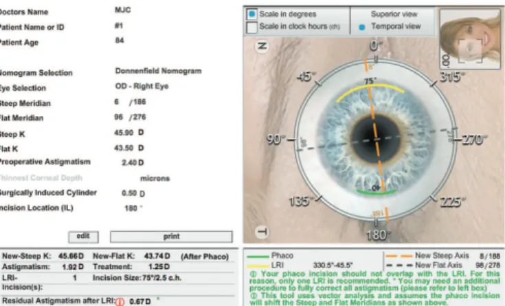505x306 pixels.
Task: Click the 270° scale label
Action: [474, 140]
